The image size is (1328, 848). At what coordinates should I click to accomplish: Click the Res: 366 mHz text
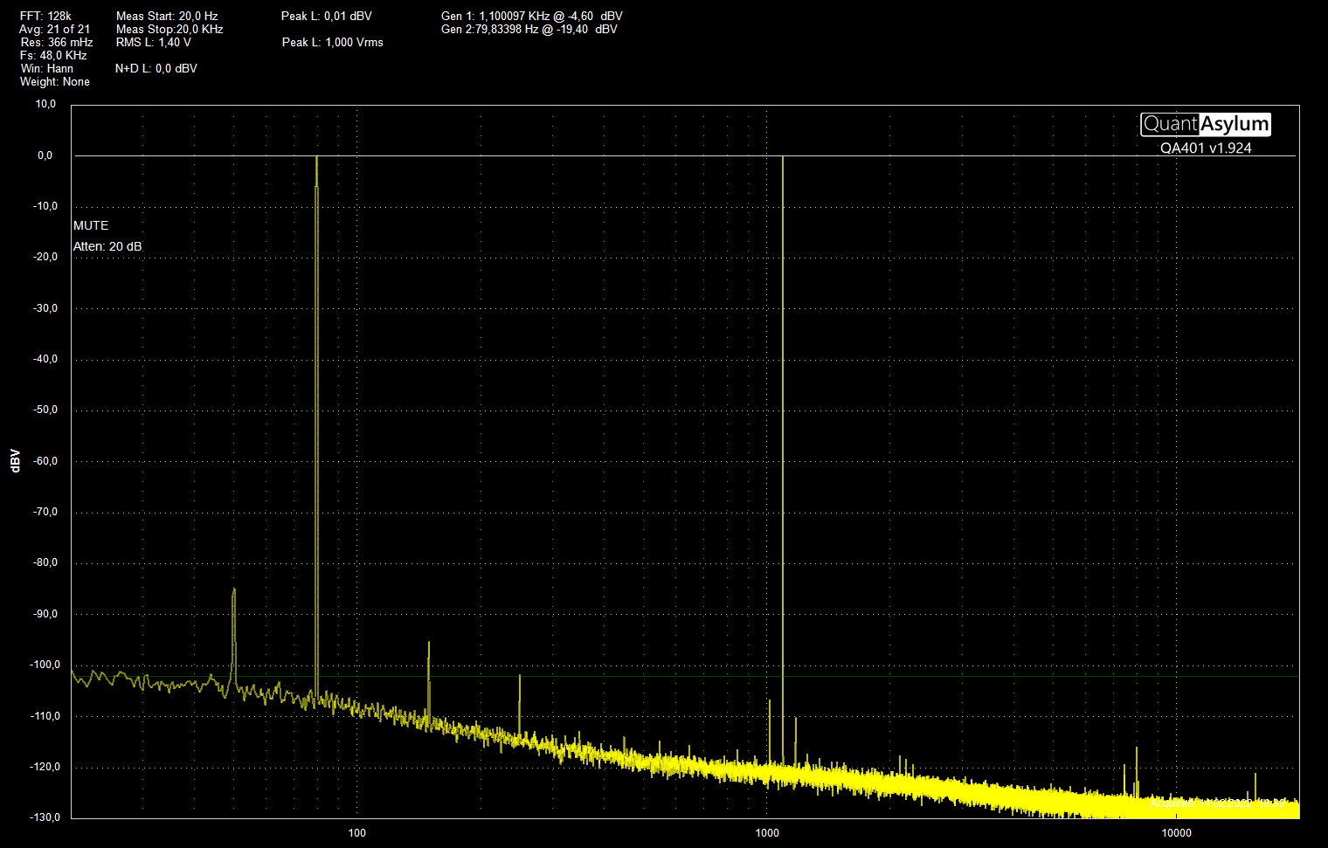pyautogui.click(x=57, y=42)
